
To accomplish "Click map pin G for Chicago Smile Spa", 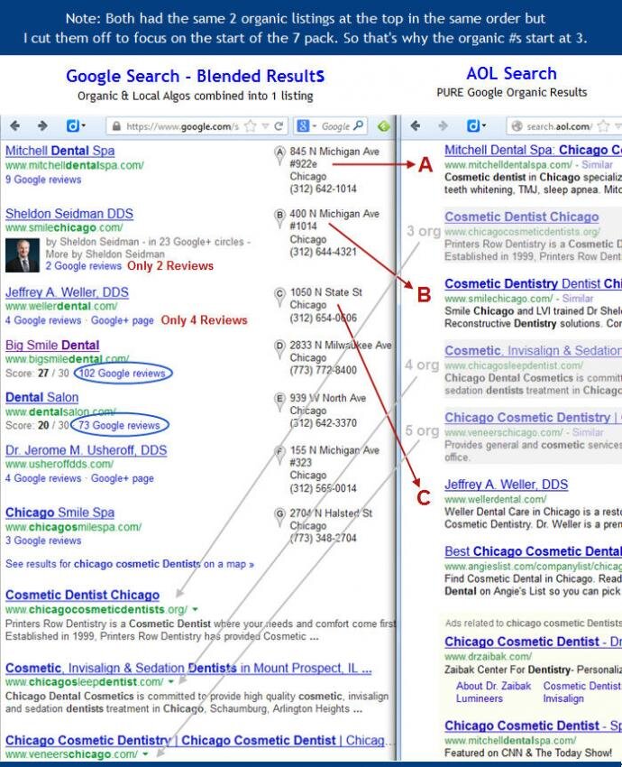I will (x=279, y=517).
